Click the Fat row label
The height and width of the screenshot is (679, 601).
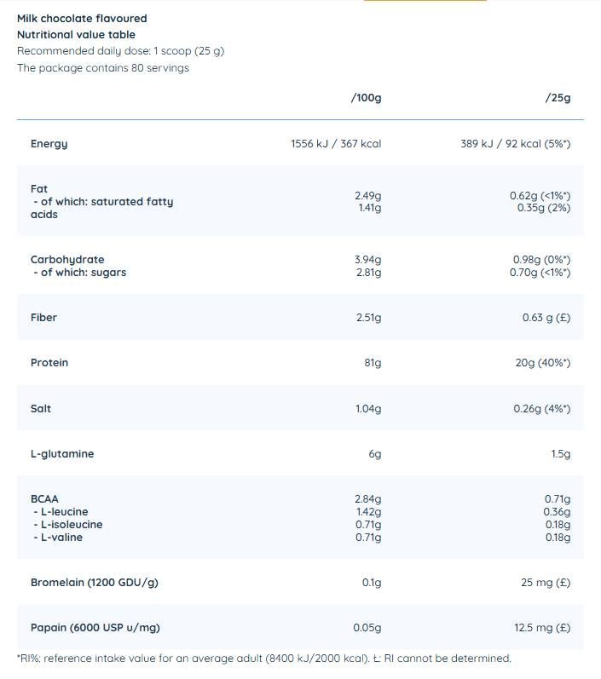(x=39, y=189)
